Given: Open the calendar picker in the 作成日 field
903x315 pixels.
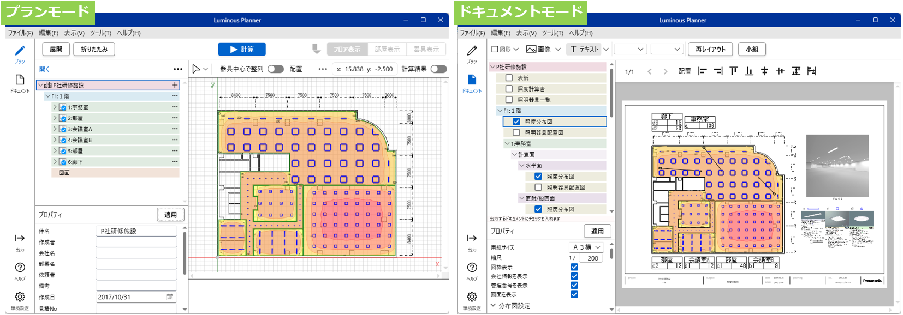Looking at the screenshot, I should pos(170,297).
